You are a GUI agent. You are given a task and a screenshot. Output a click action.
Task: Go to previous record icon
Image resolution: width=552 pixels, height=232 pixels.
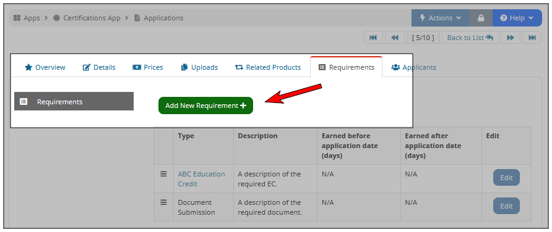[x=395, y=38]
